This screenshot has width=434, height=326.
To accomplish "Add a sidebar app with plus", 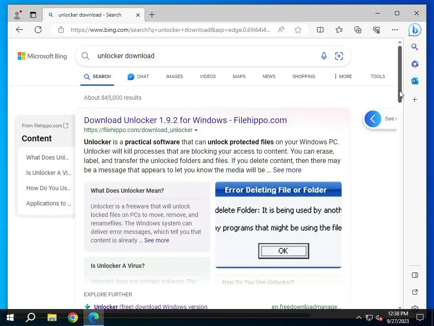I will point(415,99).
